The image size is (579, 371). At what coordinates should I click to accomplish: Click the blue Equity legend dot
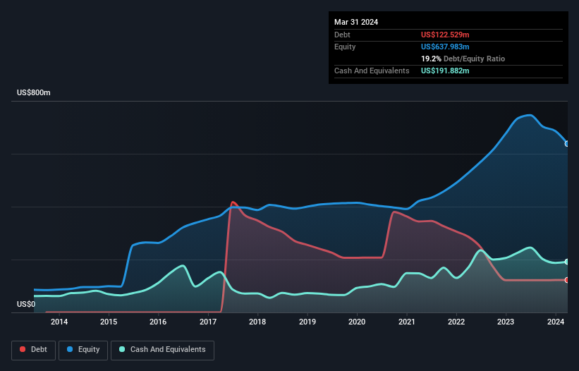[70, 349]
